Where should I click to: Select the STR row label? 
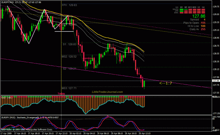pyautogui.click(x=176, y=11)
